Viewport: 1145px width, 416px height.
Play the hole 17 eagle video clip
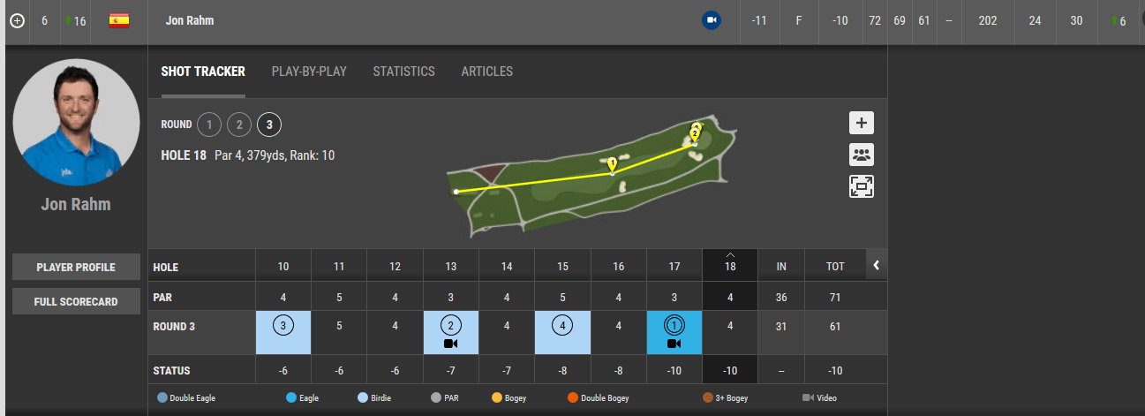674,344
